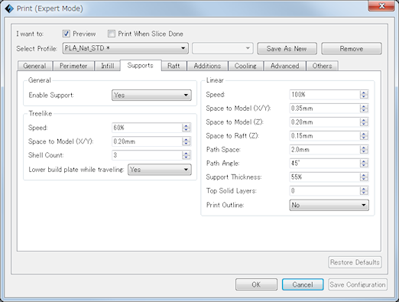Enable Print When Slice Done checkbox
399x302 pixels.
pos(111,34)
